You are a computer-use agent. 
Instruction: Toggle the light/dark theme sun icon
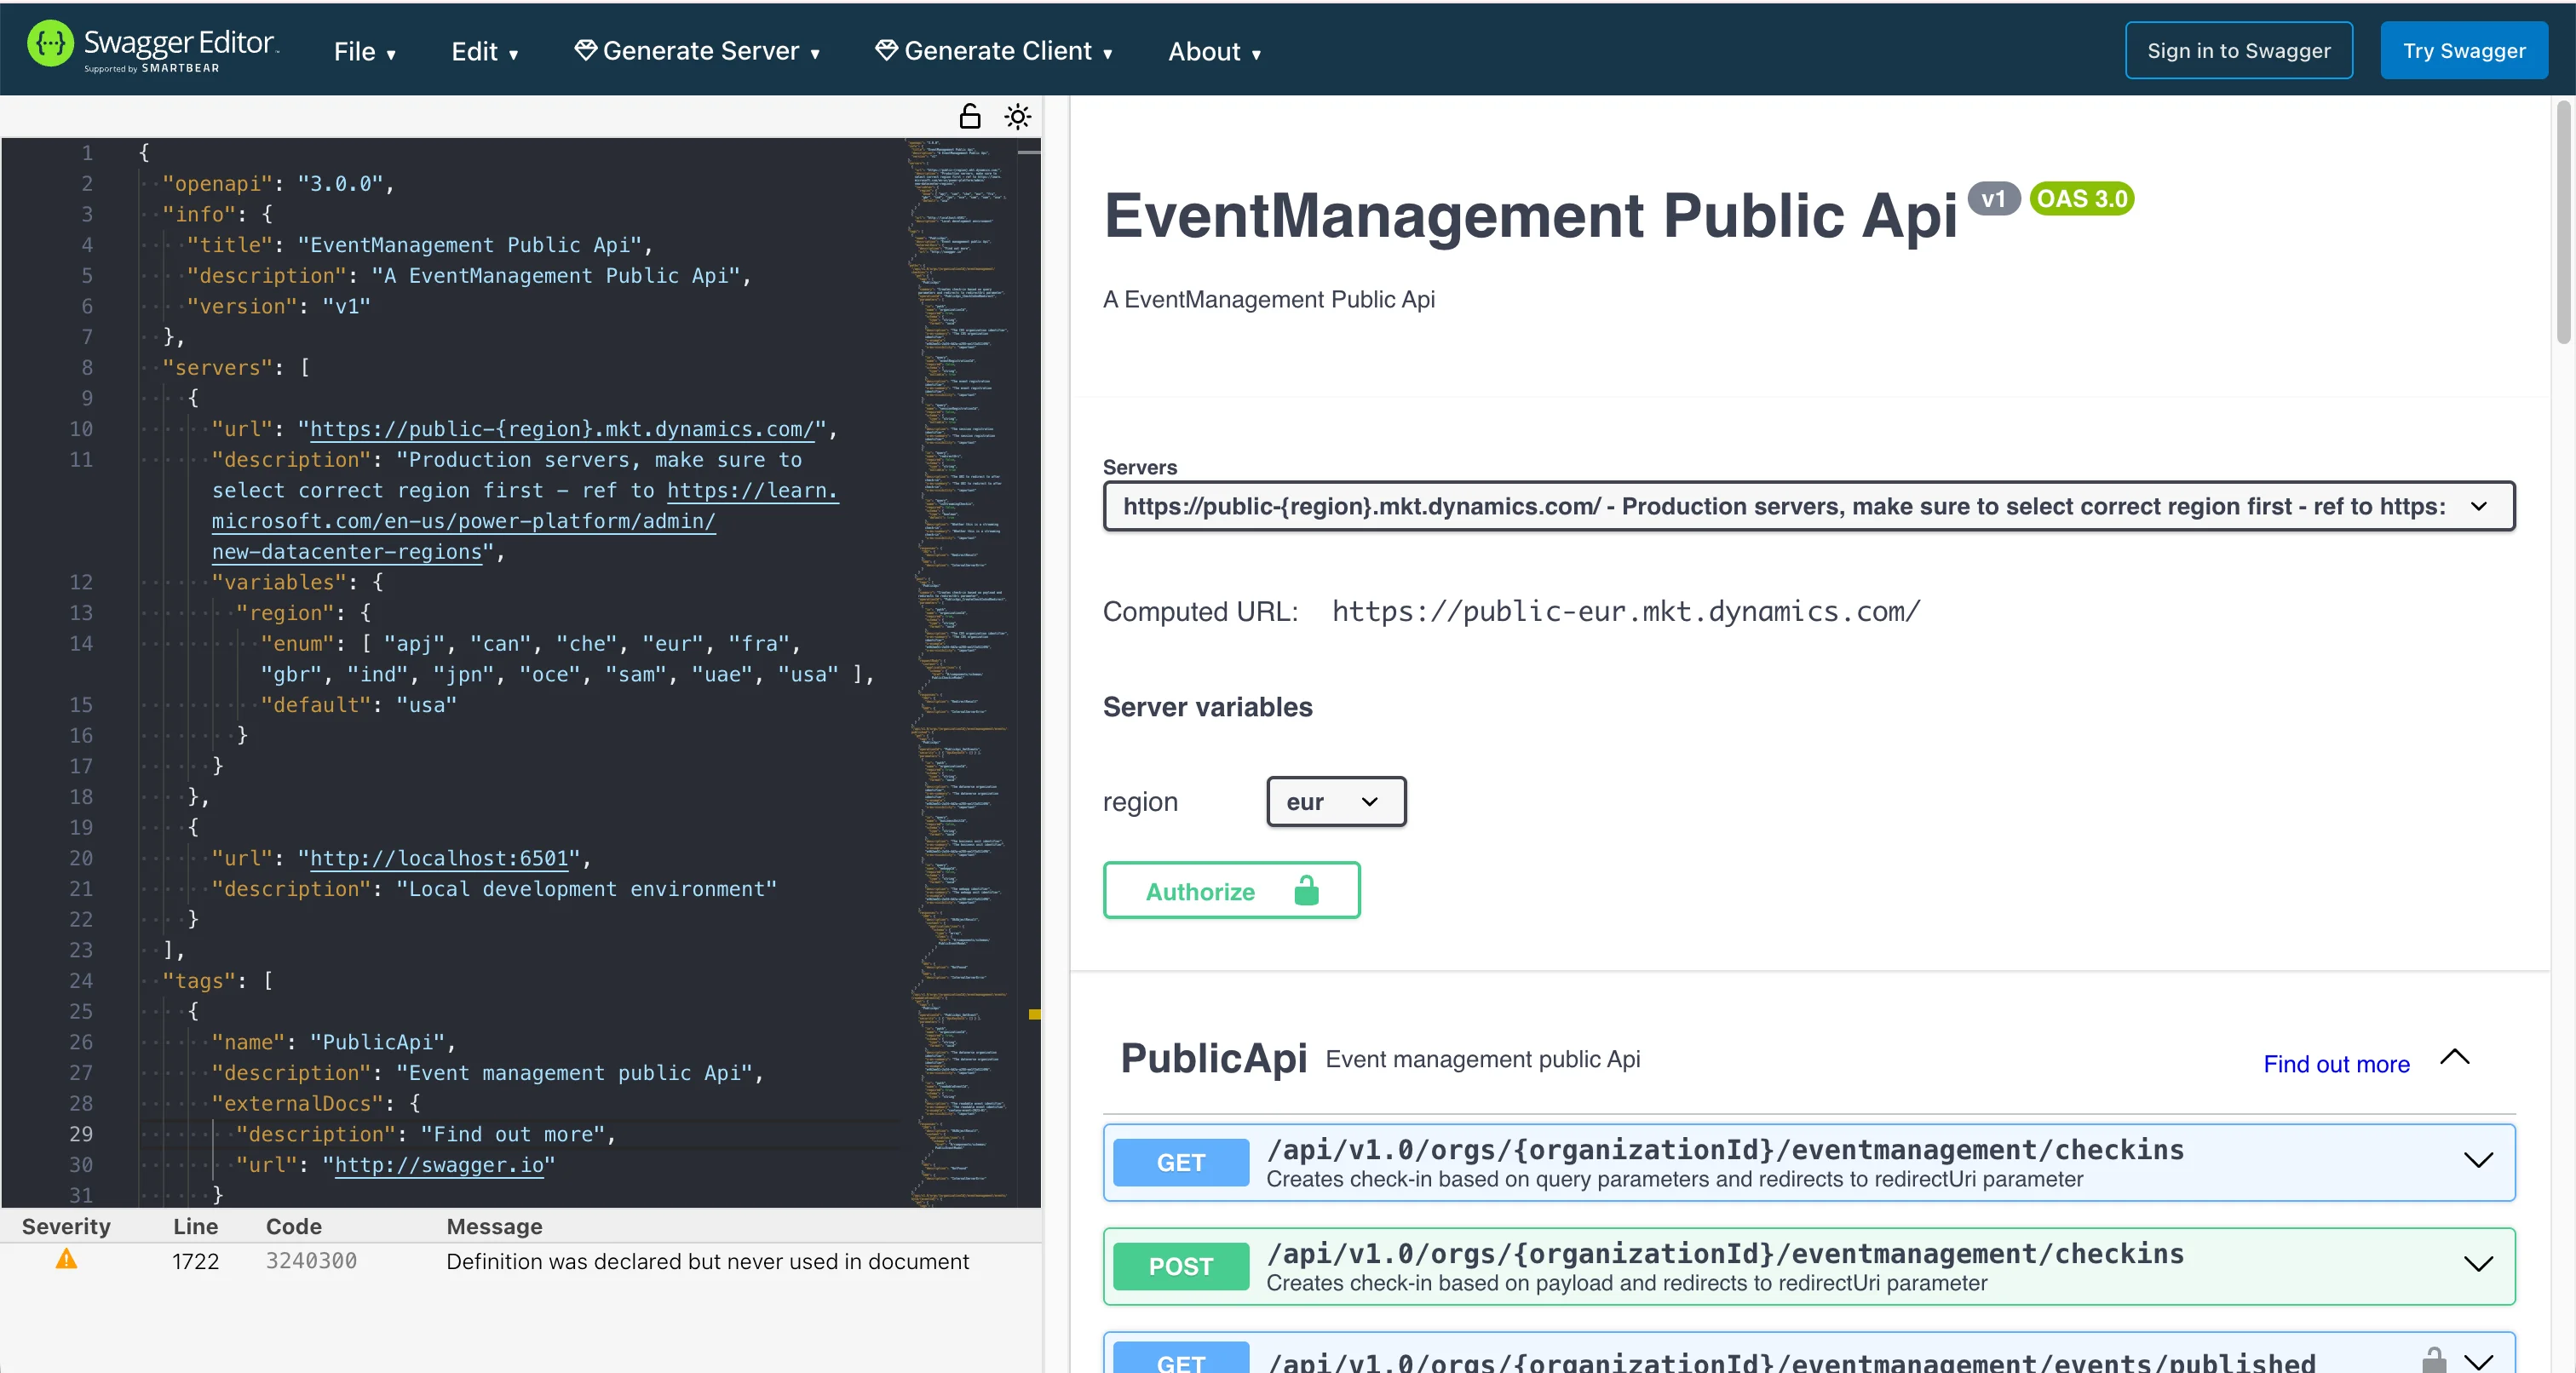pyautogui.click(x=1018, y=117)
